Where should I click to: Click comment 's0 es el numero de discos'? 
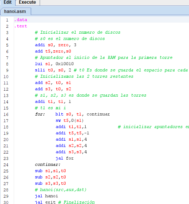point(70,39)
